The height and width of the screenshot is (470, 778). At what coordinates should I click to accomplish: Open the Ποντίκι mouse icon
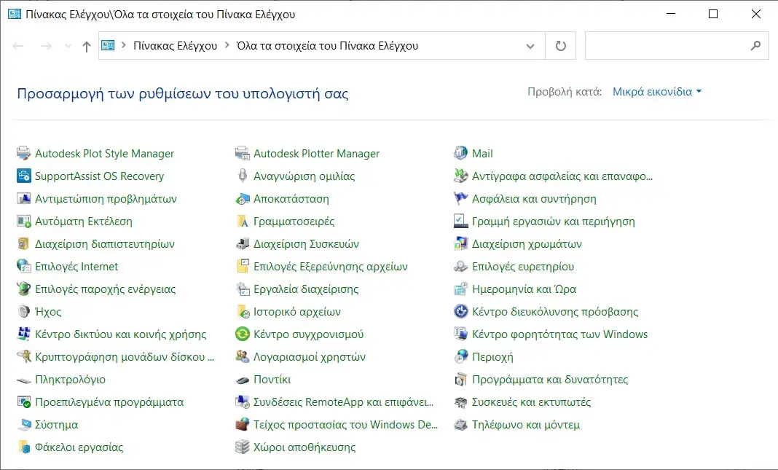point(242,380)
